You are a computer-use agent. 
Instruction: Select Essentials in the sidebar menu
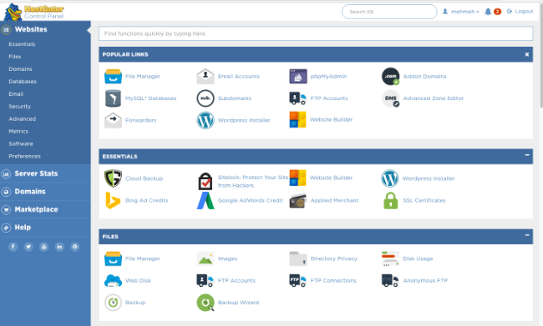click(22, 44)
